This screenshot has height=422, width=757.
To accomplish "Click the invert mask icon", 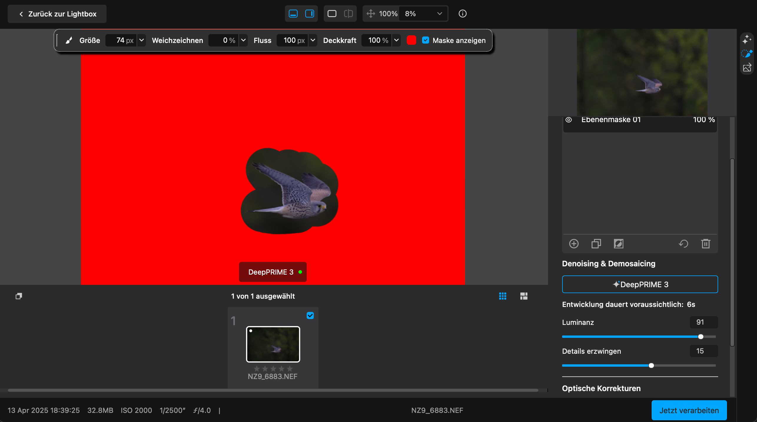I will pyautogui.click(x=618, y=244).
